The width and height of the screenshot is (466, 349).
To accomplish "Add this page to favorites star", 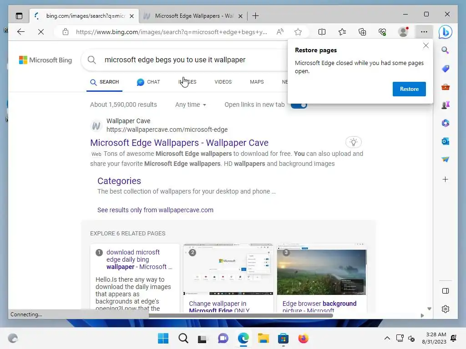I will point(298,32).
